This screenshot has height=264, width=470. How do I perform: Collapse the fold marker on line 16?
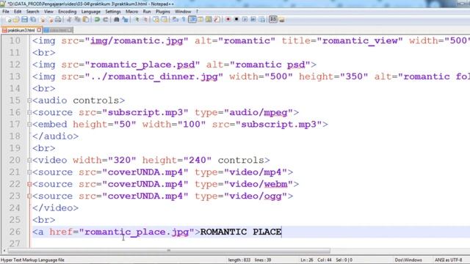(x=29, y=112)
